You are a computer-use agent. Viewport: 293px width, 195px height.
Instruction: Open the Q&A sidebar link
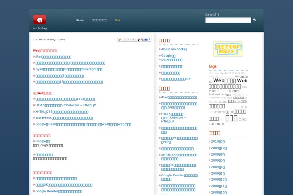pyautogui.click(x=171, y=59)
